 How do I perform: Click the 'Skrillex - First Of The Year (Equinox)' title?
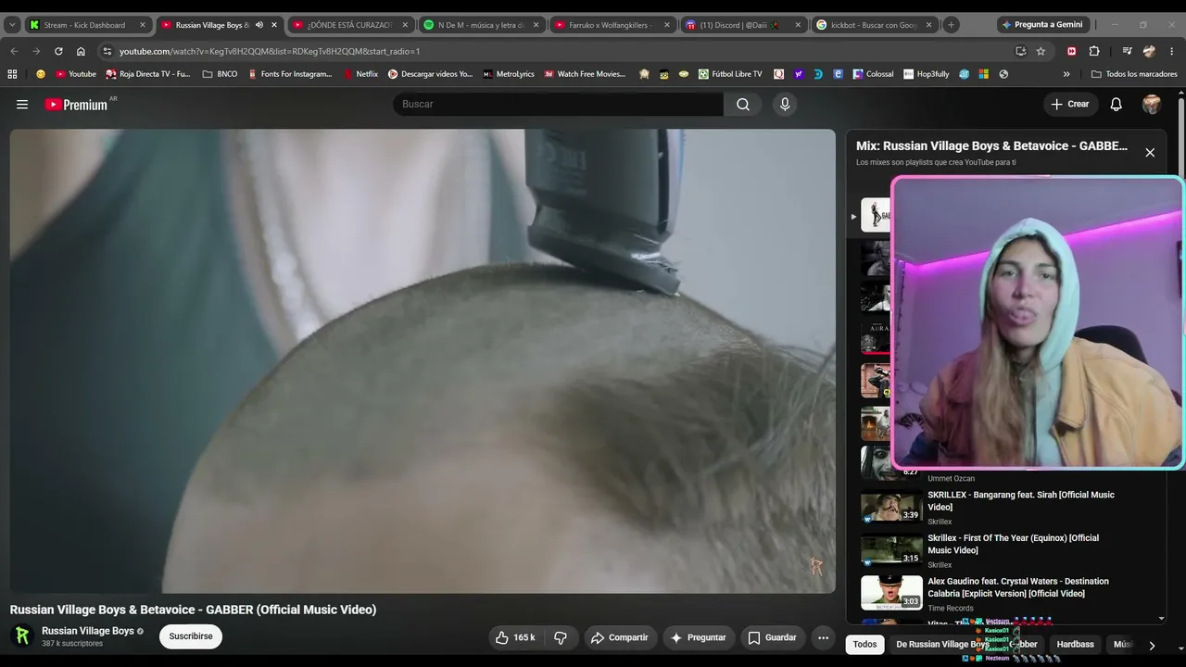[1014, 544]
